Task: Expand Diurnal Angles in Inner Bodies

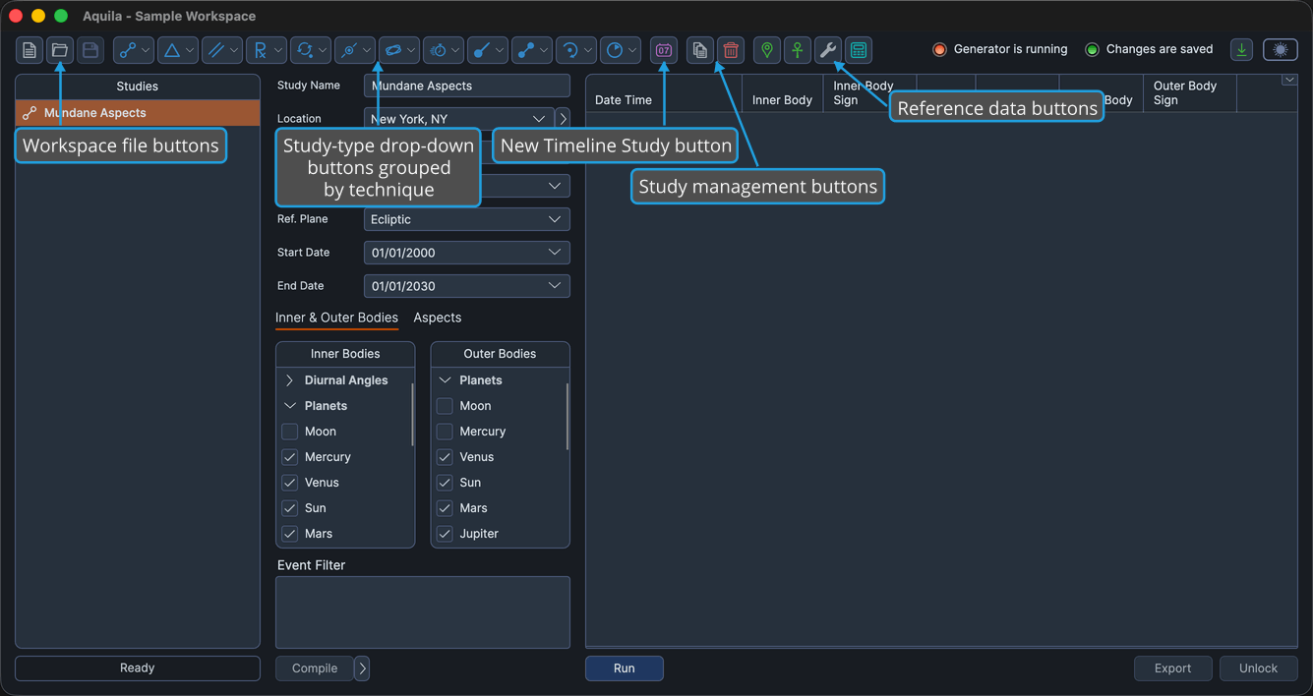Action: point(289,380)
